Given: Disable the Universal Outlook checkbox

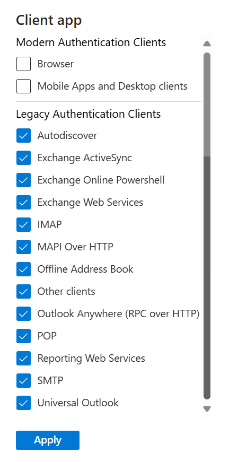Looking at the screenshot, I should click(x=23, y=403).
